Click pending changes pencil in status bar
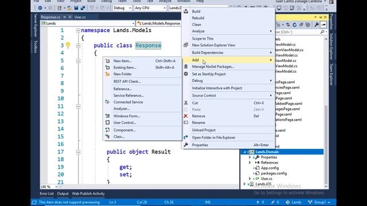 click(273, 202)
